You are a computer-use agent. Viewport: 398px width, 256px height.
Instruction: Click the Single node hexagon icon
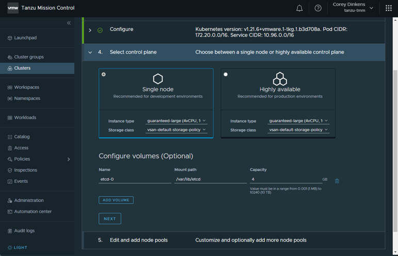pyautogui.click(x=158, y=79)
